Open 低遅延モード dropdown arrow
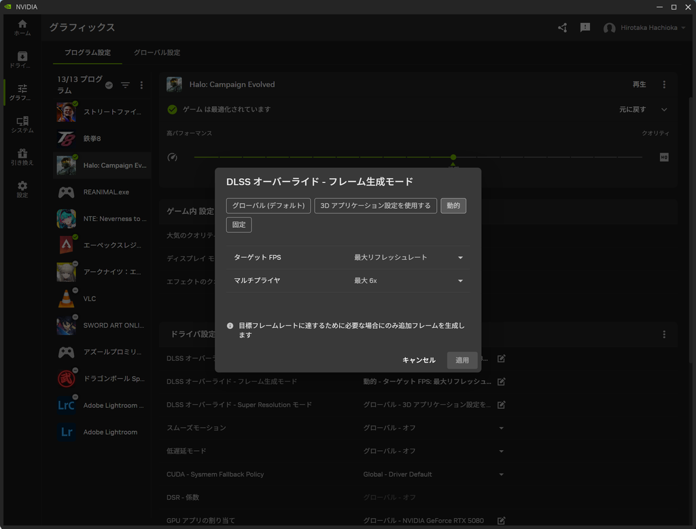This screenshot has height=529, width=696. tap(501, 451)
